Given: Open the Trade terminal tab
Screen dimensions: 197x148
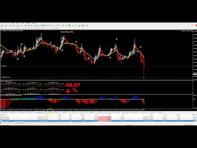Looking at the screenshot, I should click(x=4, y=122).
